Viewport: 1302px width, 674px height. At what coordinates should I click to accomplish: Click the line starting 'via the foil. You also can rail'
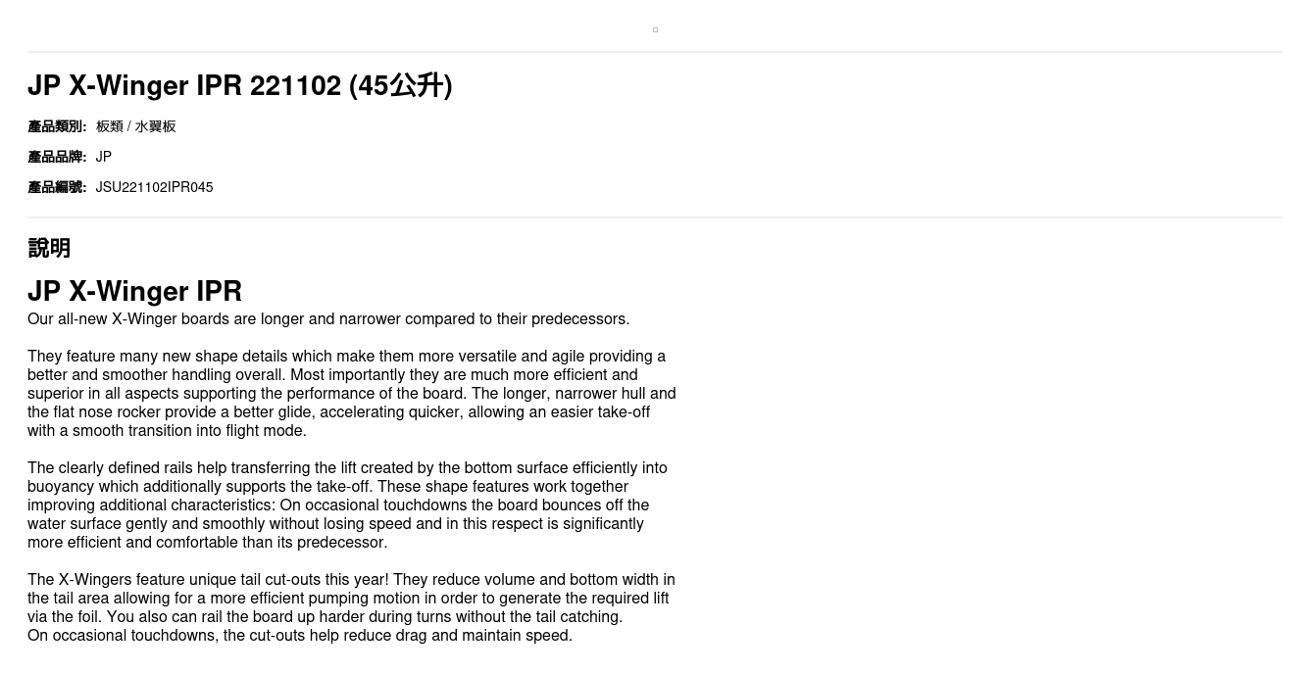[325, 617]
